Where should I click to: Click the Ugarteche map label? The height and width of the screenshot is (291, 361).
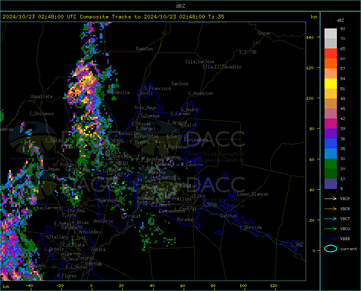pos(108,201)
